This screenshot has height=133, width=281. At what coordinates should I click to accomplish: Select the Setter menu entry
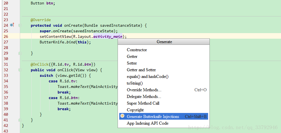(132, 63)
